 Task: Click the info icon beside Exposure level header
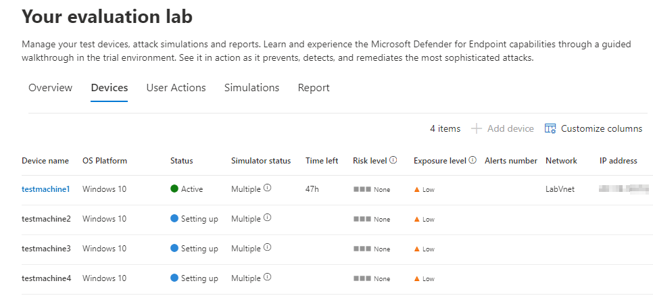pyautogui.click(x=473, y=160)
